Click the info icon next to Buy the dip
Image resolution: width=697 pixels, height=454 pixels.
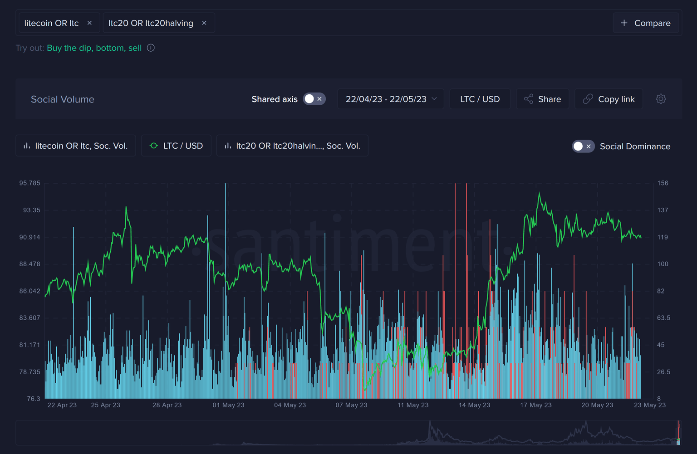150,48
